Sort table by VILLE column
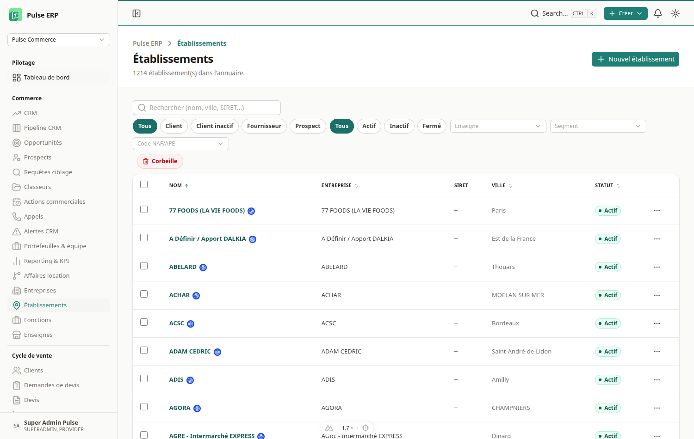Viewport: 694px width, 439px height. (502, 185)
